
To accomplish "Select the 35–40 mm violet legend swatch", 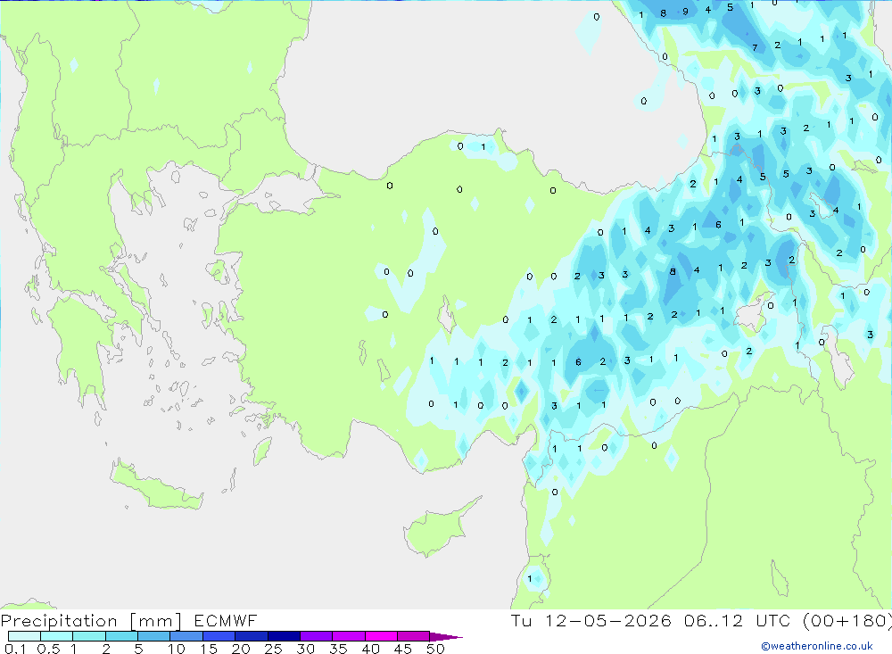I will click(x=349, y=636).
